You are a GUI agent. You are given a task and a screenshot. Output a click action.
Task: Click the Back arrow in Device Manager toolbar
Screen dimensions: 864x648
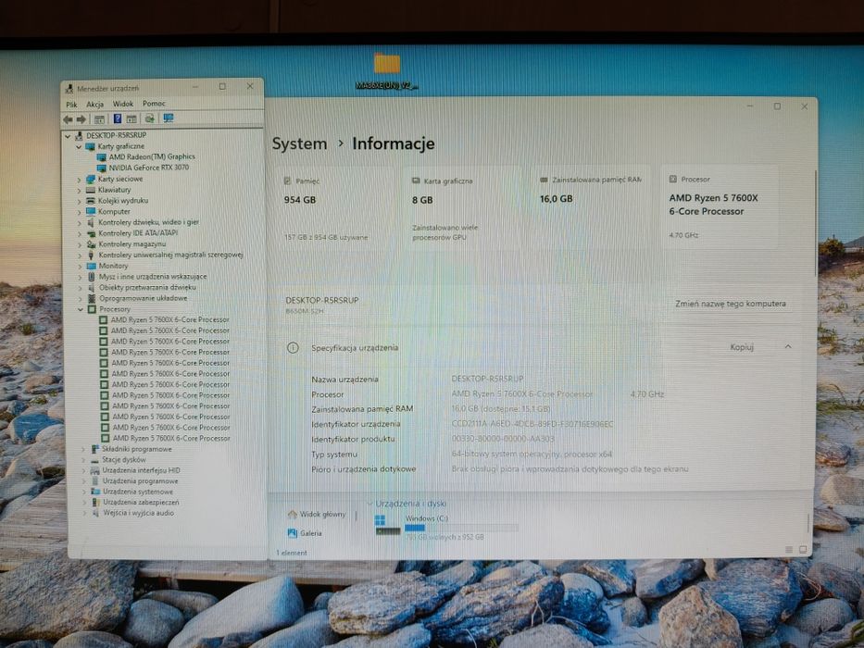[x=68, y=119]
